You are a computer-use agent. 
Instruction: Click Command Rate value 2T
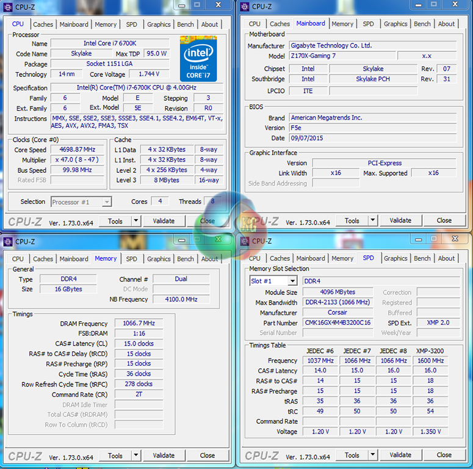coord(139,394)
